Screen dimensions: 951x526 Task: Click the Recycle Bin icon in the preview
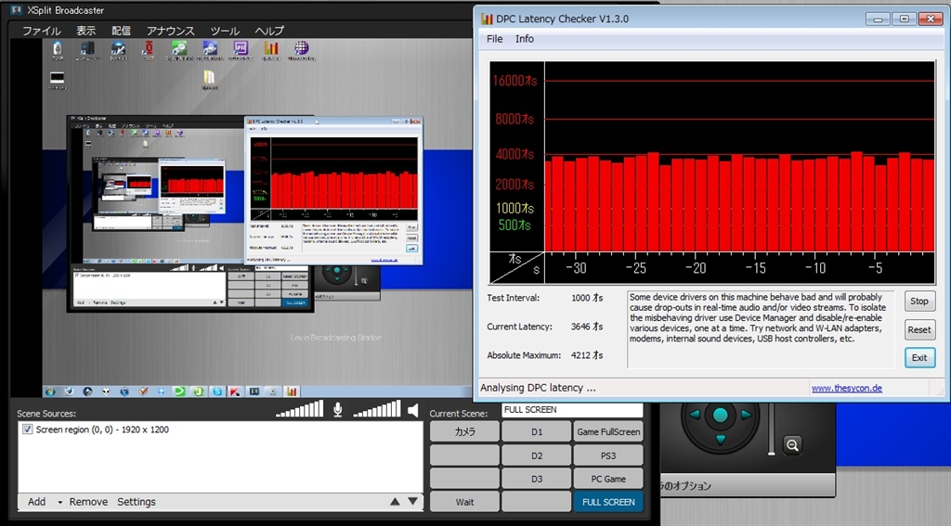[57, 50]
